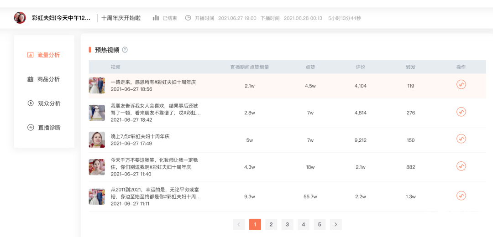Open thumbnail of 晚上7点 video
The height and width of the screenshot is (237, 493).
[97, 139]
